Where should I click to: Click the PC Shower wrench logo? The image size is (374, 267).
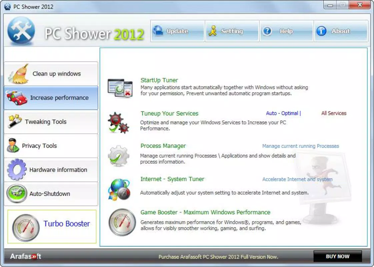pos(21,31)
